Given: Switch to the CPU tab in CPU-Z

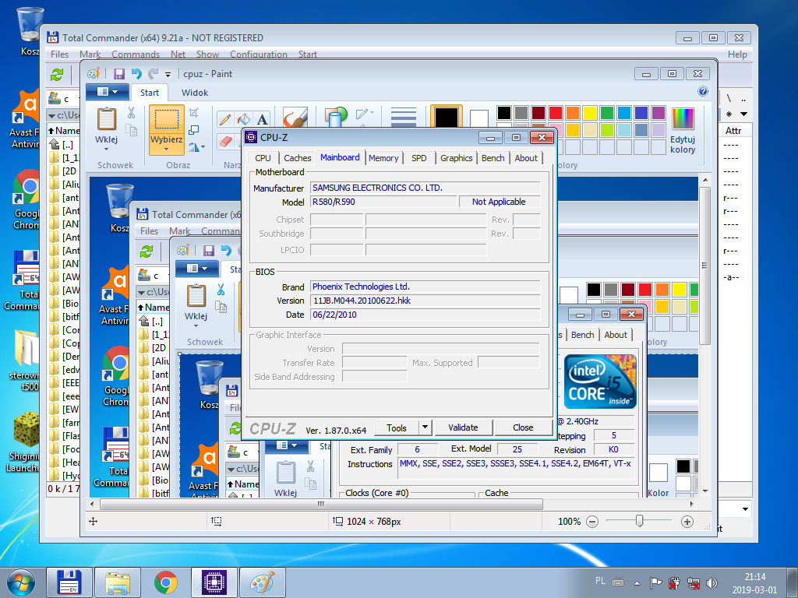Looking at the screenshot, I should [263, 158].
